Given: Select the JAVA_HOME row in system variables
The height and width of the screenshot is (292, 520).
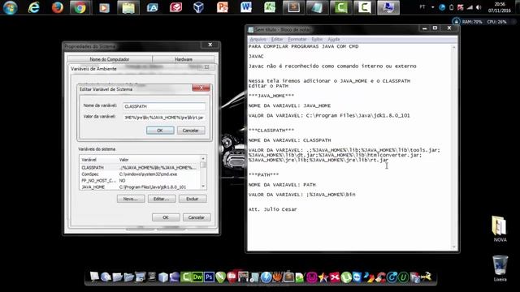Looking at the screenshot, I should tap(140, 187).
